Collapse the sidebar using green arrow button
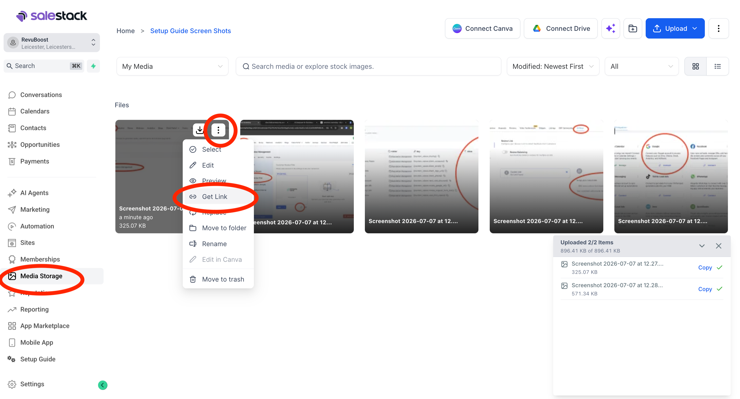 point(103,385)
